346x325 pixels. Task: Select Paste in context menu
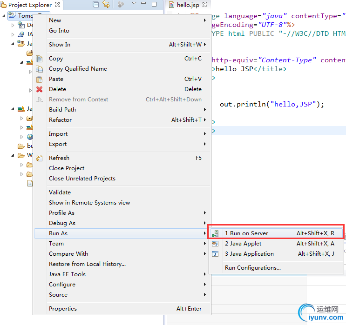click(x=122, y=79)
